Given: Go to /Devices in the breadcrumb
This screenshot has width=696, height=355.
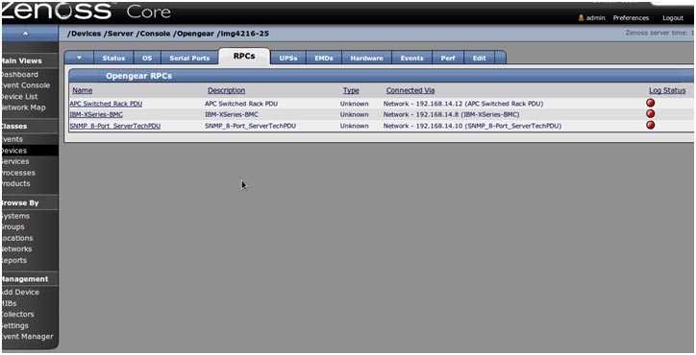Looking at the screenshot, I should point(84,34).
